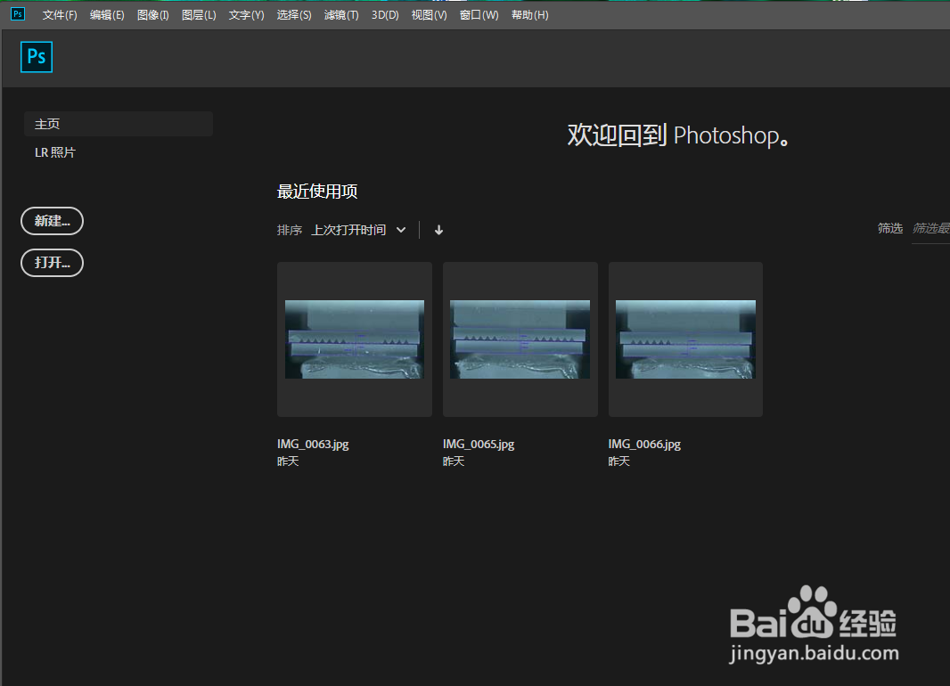The width and height of the screenshot is (950, 686).
Task: Click the 打开... button
Action: (52, 263)
